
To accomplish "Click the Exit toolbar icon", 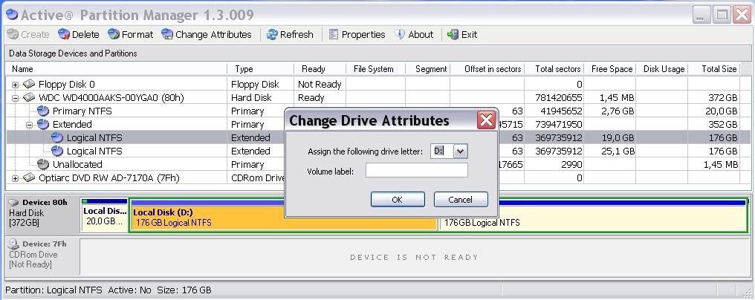I will (x=453, y=34).
